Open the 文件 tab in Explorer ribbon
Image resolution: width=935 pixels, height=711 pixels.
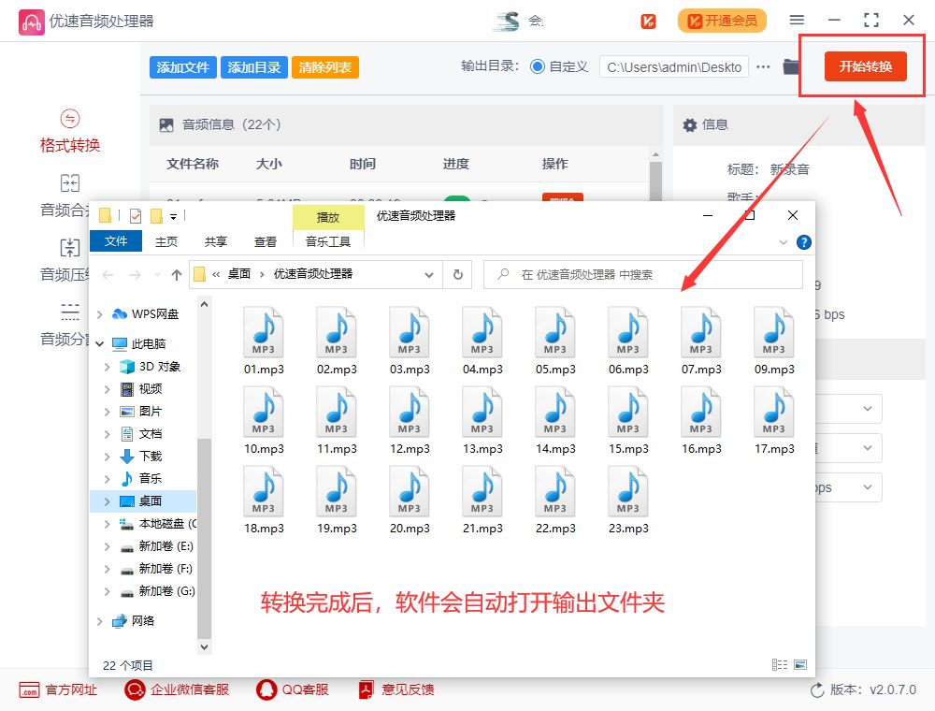116,241
